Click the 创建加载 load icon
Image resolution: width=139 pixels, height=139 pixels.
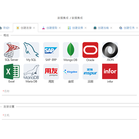[95, 28]
